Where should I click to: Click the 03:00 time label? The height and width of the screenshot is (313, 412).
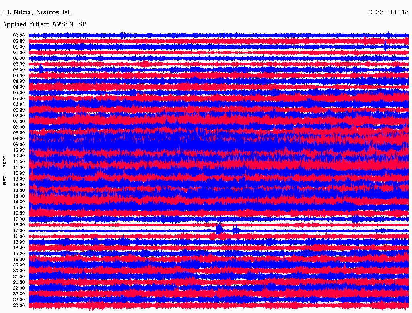coord(19,70)
